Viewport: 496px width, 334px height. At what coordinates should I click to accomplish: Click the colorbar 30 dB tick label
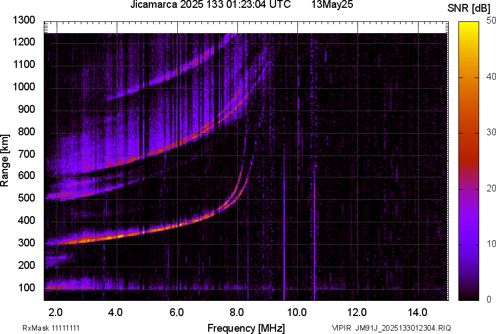(x=491, y=132)
